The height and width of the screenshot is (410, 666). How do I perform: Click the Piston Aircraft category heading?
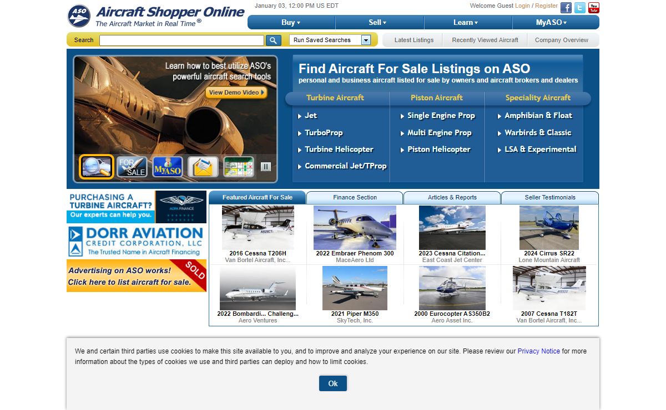[x=436, y=98]
